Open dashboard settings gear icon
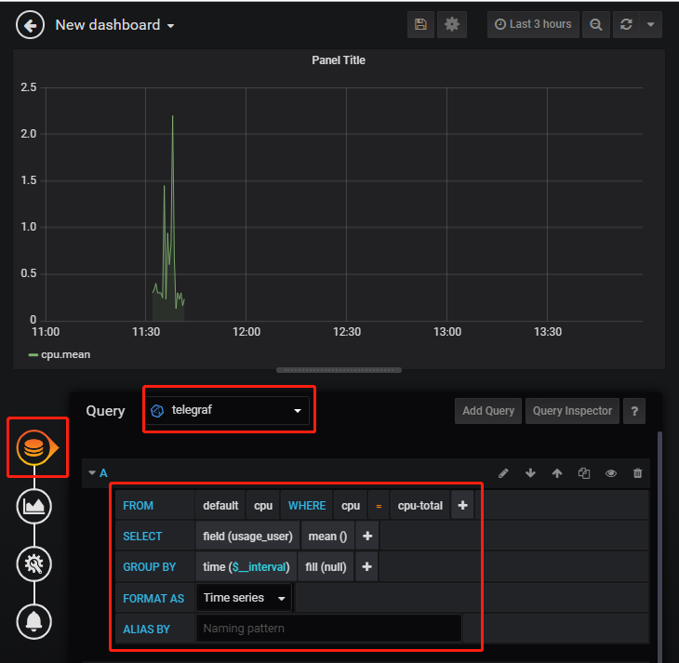The width and height of the screenshot is (679, 663). [452, 25]
